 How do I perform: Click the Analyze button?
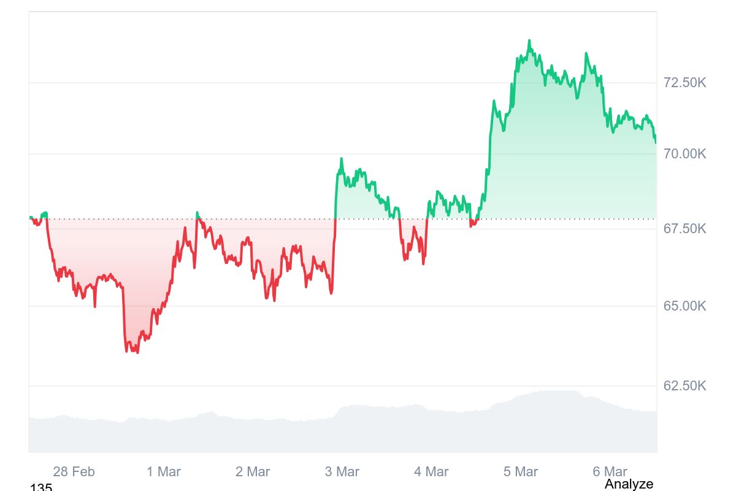point(629,484)
